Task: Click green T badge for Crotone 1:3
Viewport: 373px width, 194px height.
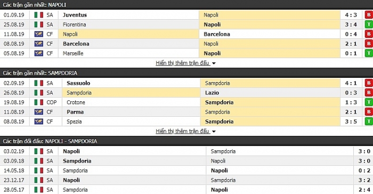Action: [x=369, y=102]
